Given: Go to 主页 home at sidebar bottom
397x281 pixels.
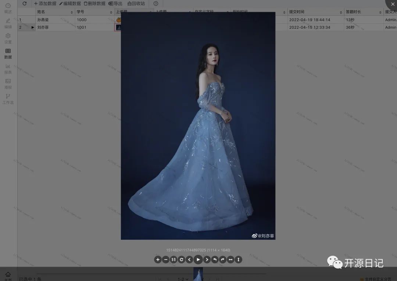Looking at the screenshot, I should point(8,276).
